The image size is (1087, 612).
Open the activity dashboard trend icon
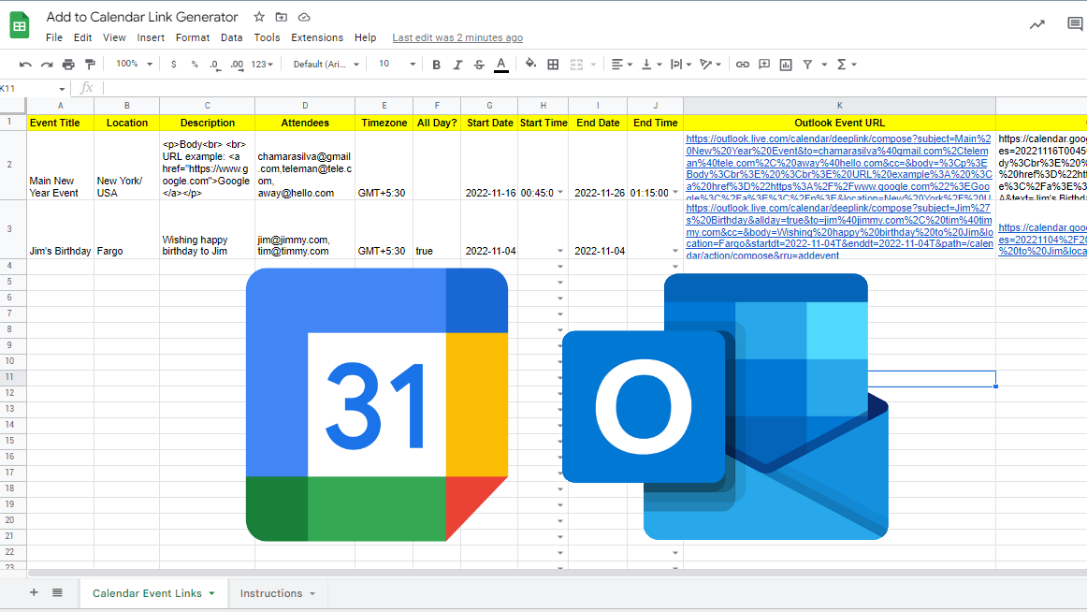tap(1037, 25)
